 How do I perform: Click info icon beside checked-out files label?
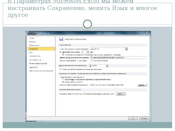tap(84, 77)
